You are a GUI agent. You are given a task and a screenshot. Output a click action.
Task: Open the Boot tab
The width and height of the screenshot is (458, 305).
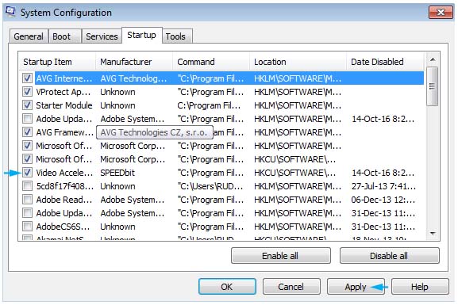click(62, 36)
